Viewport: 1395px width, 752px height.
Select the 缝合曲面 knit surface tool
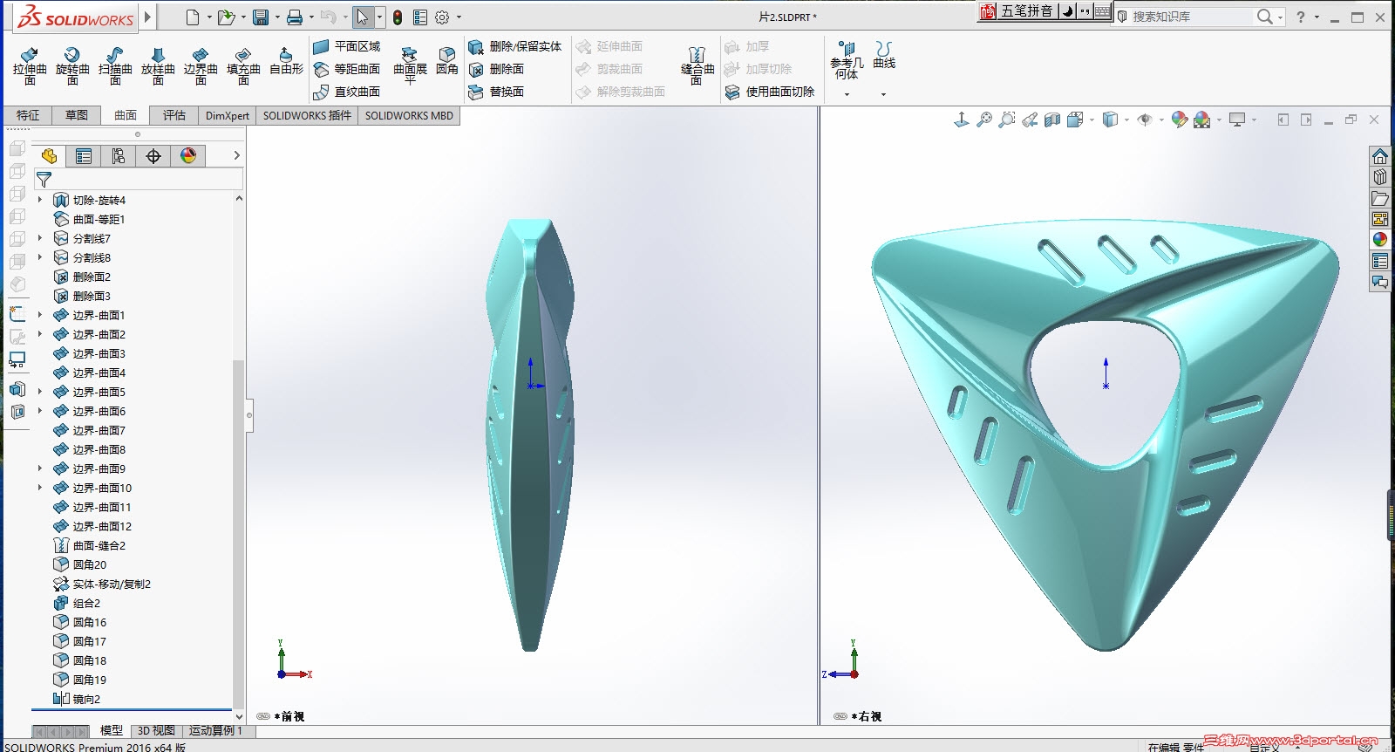(x=697, y=65)
